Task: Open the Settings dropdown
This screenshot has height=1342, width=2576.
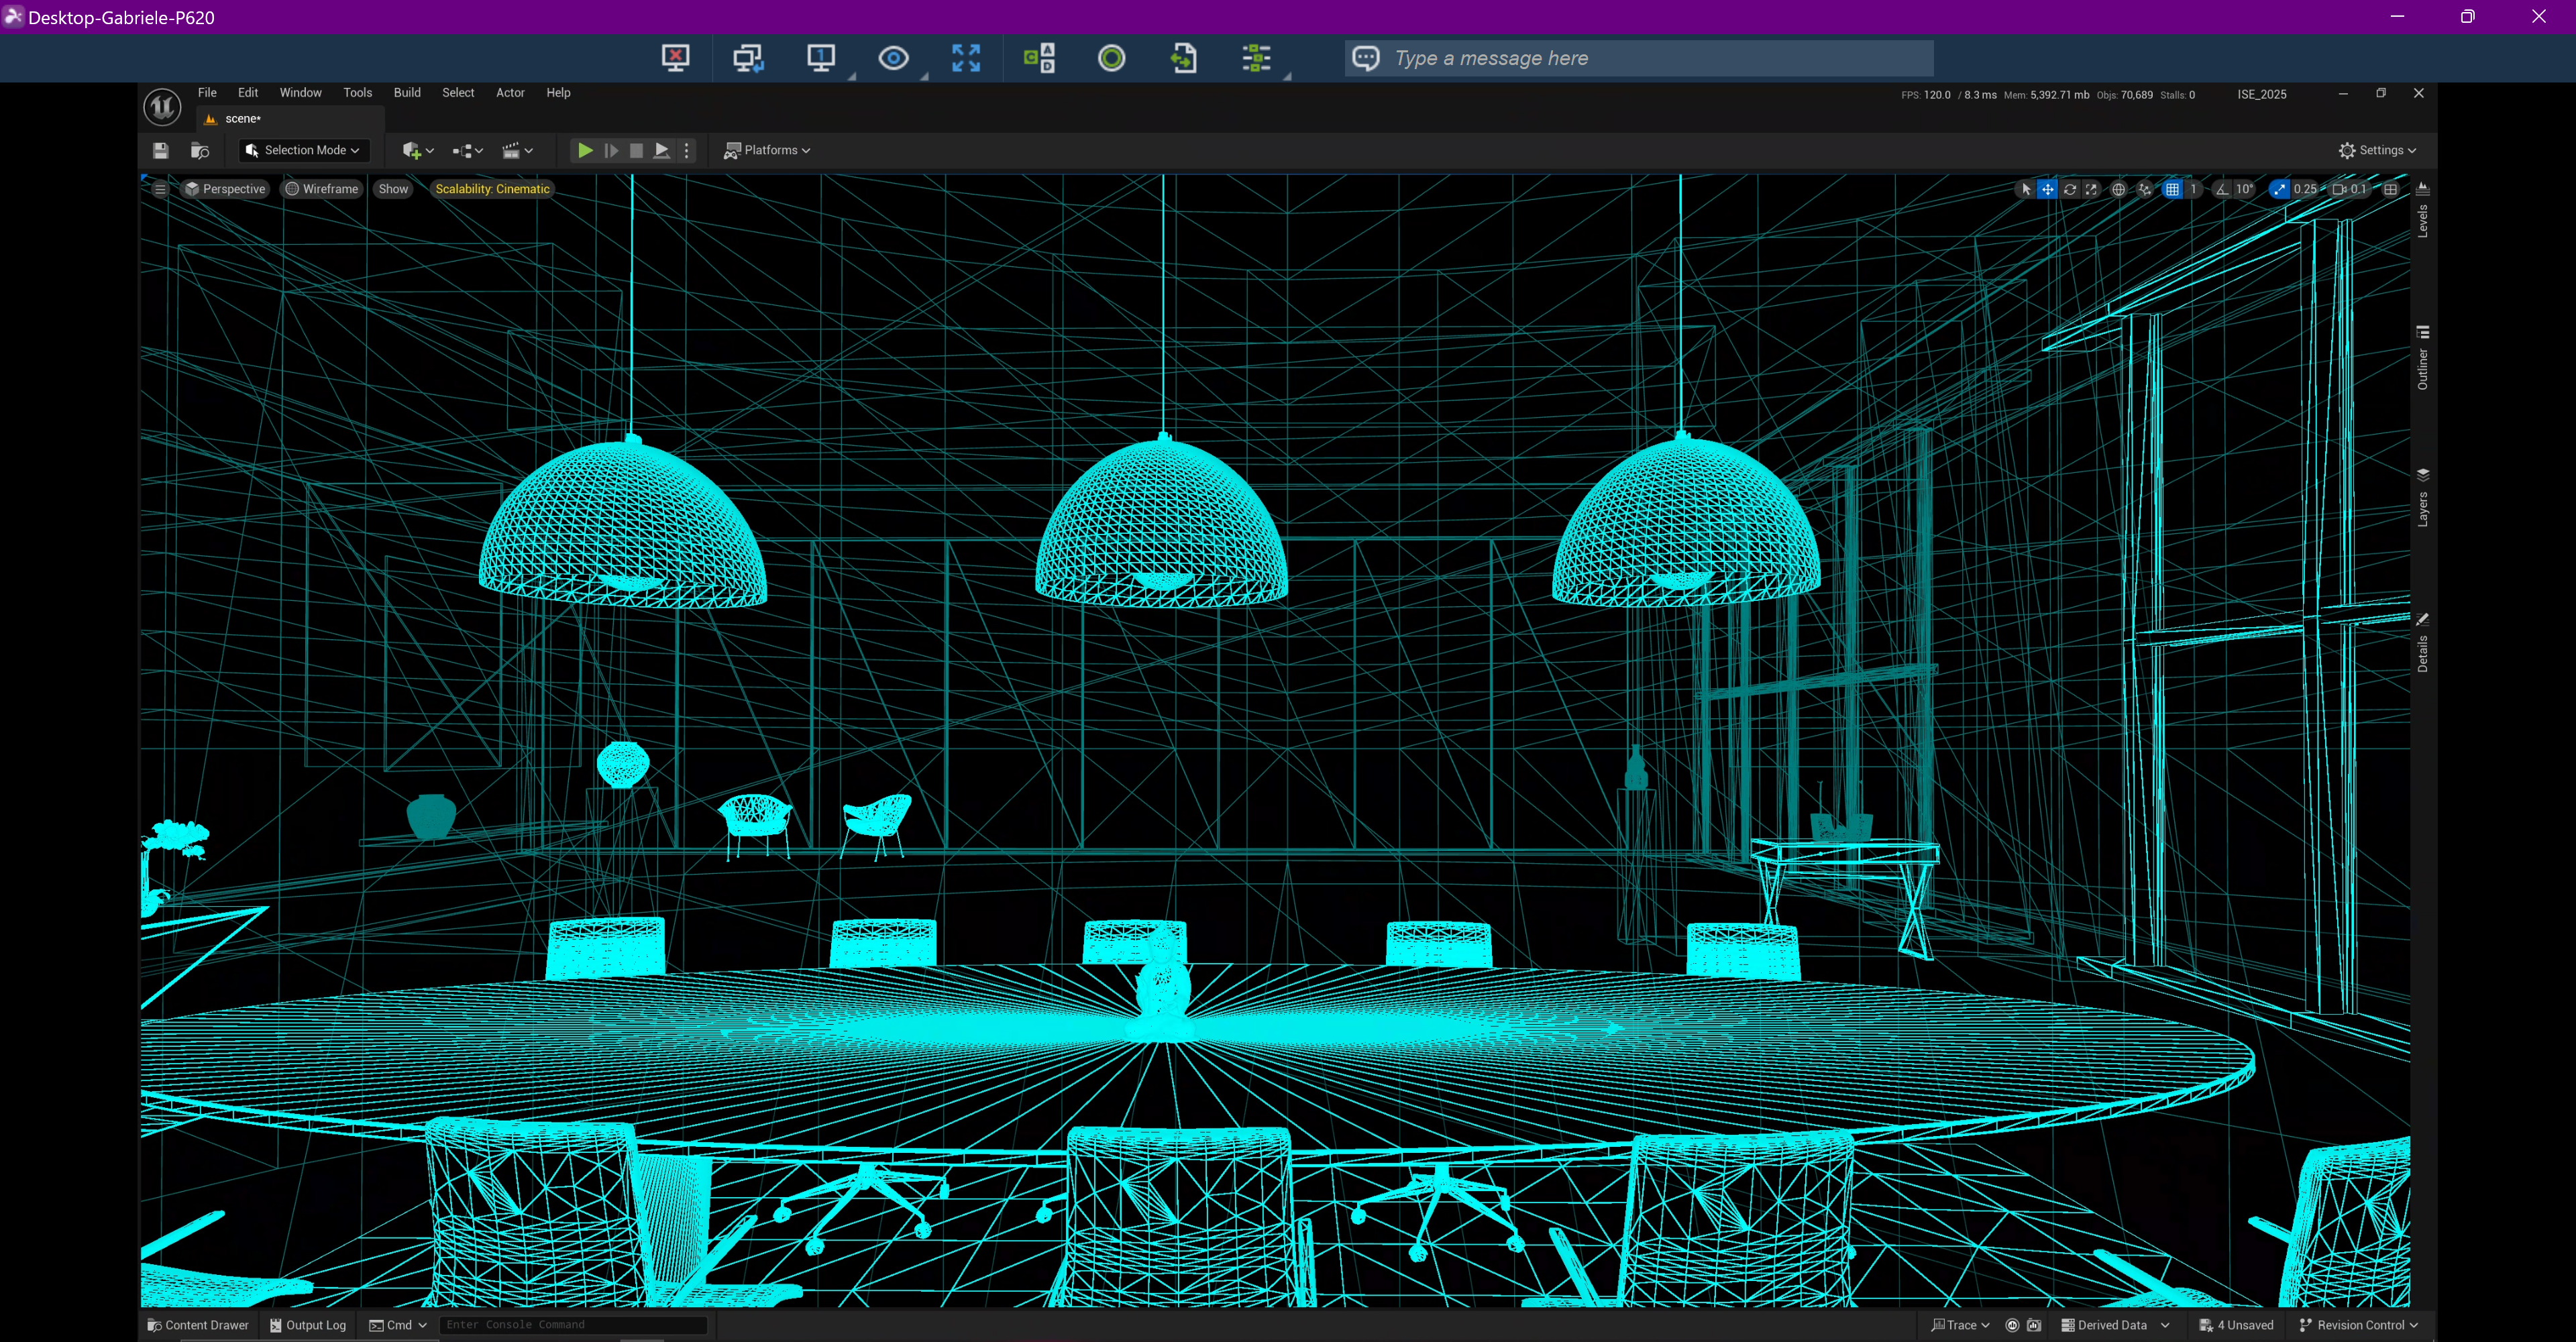Action: [x=2377, y=150]
